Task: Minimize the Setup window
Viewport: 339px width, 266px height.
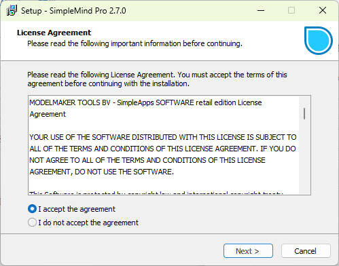Action: tap(261, 10)
